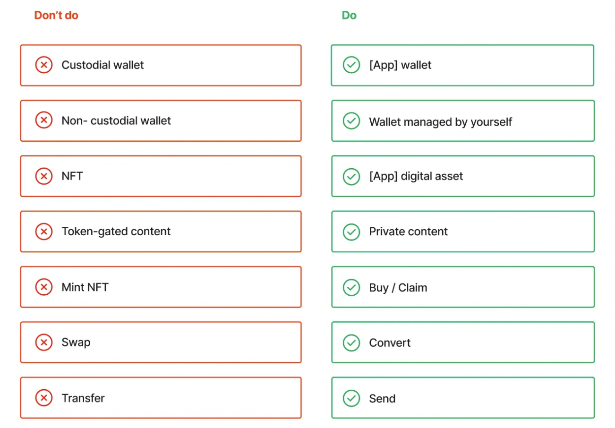Screen dimensions: 615x428
Task: Click the Don't do heading
Action: [x=56, y=16]
